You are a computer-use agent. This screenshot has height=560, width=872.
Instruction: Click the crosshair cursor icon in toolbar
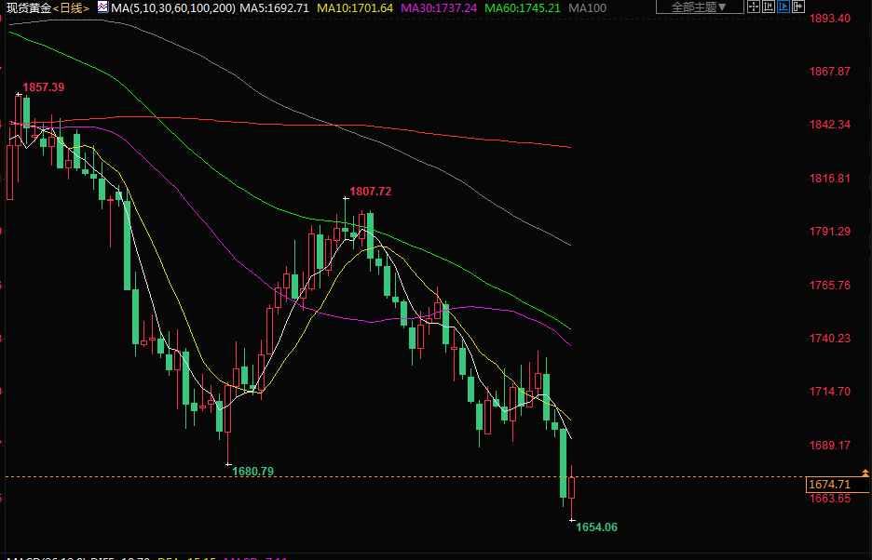tap(754, 7)
